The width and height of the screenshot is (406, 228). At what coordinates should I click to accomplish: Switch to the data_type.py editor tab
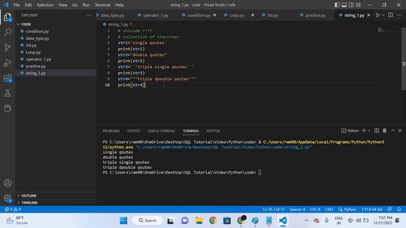point(112,15)
